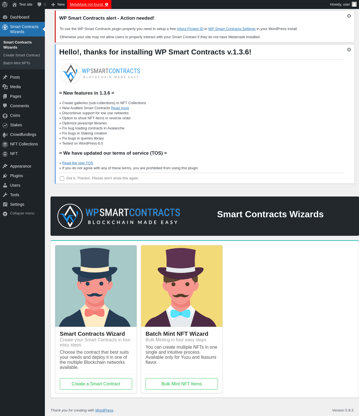Click the Crowdfundings icon

(5, 135)
